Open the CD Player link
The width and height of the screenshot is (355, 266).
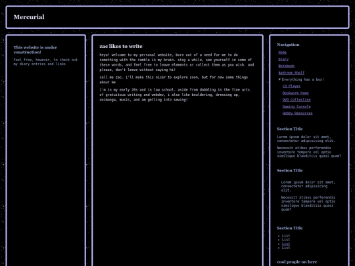tap(291, 86)
